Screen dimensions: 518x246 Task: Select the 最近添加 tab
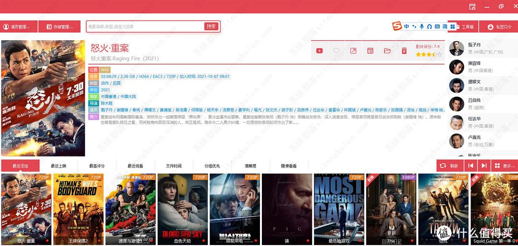click(x=20, y=166)
